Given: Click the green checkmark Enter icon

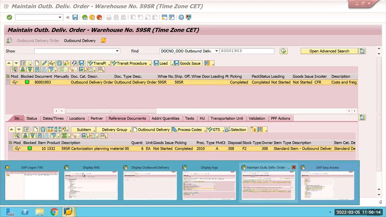Looking at the screenshot, I should (x=9, y=17).
